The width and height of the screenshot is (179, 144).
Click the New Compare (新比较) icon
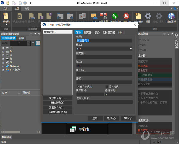pyautogui.click(x=6, y=16)
